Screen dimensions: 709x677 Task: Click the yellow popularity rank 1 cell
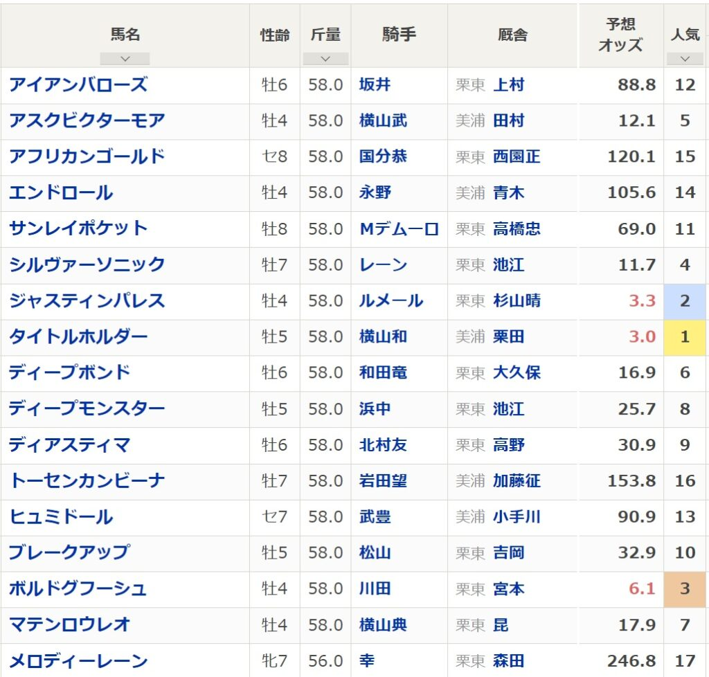pos(685,337)
